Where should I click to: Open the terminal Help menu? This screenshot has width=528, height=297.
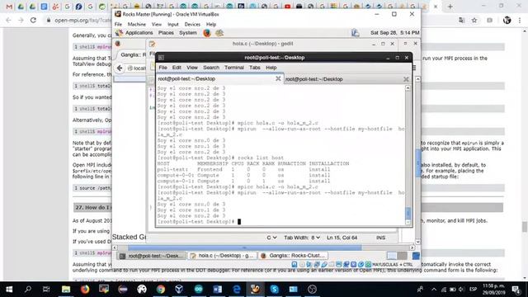(271, 68)
